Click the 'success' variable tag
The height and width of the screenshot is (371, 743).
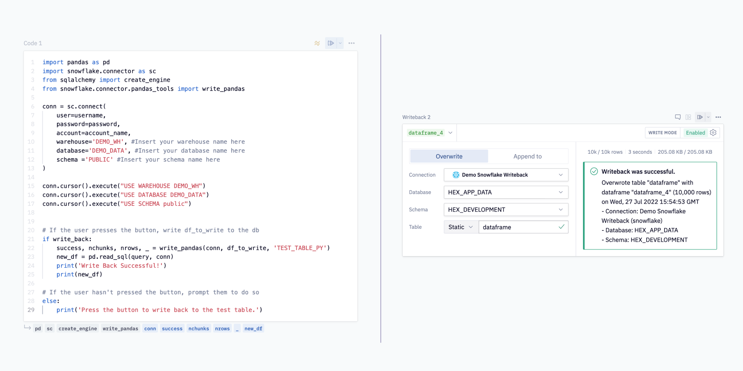[172, 329]
